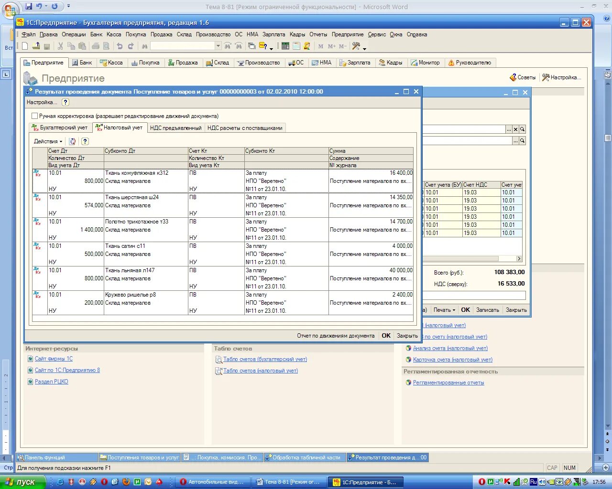Screen dimensions: 612x489
Task: Open the Операции menu
Action: (74, 34)
